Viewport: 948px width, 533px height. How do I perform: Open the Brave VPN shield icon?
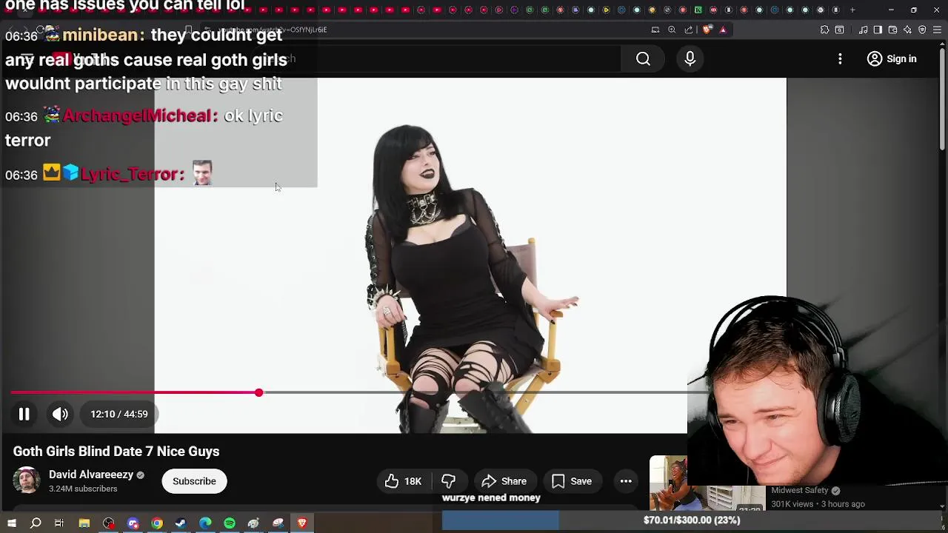coord(922,30)
